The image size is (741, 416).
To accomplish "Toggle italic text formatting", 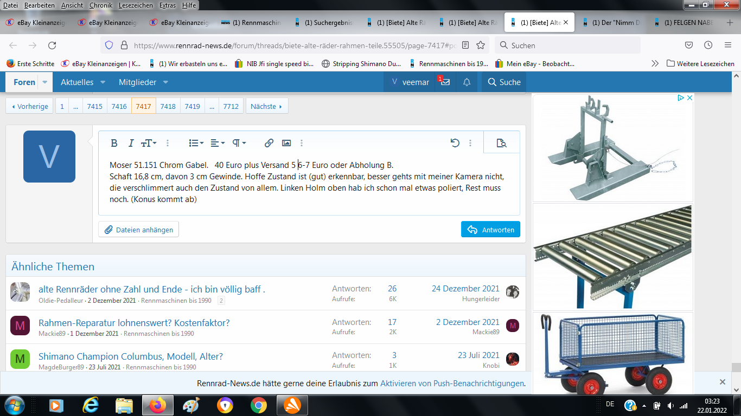I will [131, 143].
